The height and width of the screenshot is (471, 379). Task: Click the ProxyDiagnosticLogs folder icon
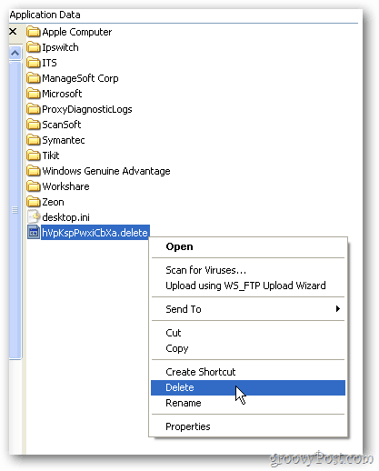pos(33,109)
